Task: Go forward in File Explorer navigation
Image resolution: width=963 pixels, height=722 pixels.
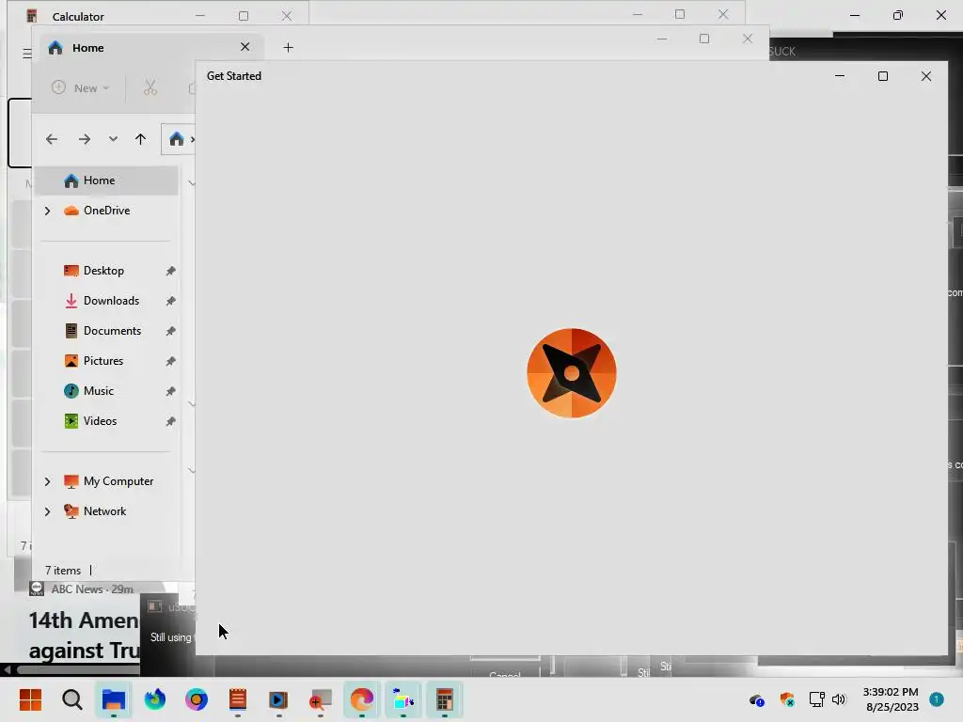Action: click(84, 139)
